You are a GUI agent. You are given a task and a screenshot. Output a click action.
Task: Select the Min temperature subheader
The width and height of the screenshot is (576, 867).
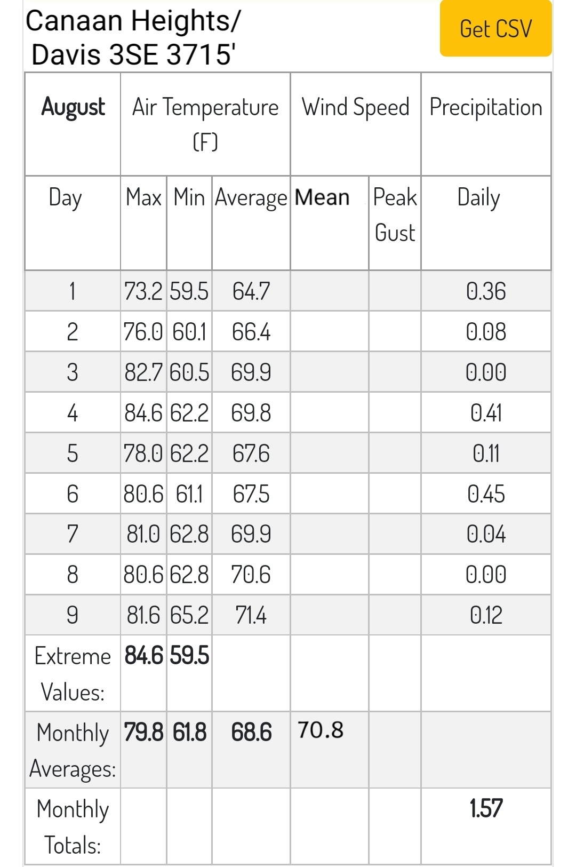point(189,197)
